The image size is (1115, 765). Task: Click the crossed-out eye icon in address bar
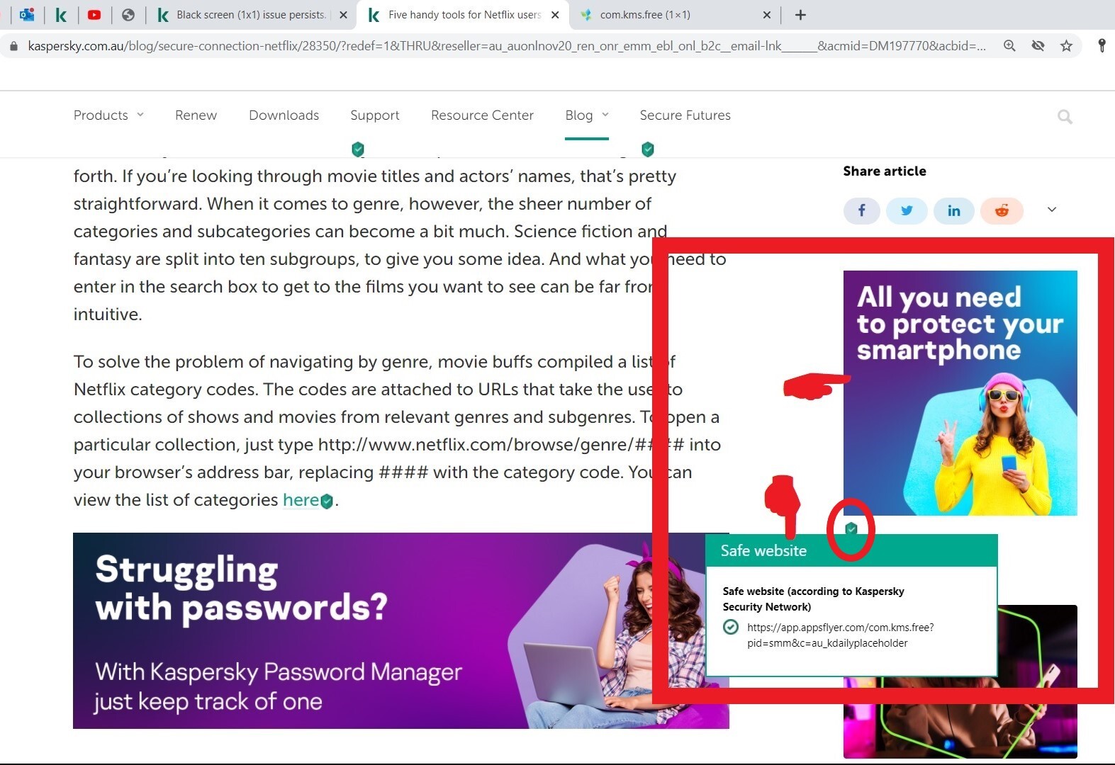pyautogui.click(x=1038, y=46)
